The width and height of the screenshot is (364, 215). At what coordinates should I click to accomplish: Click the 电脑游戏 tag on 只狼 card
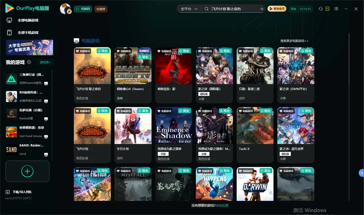tap(246, 51)
